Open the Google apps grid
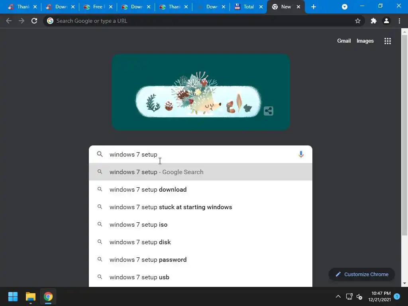 [388, 41]
